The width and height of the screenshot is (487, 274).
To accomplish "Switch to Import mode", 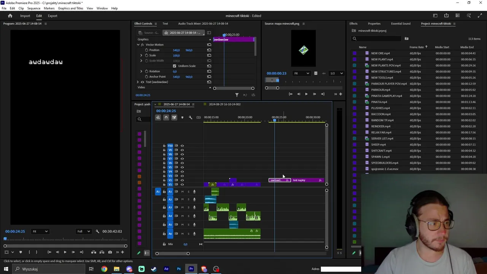I will (x=25, y=16).
